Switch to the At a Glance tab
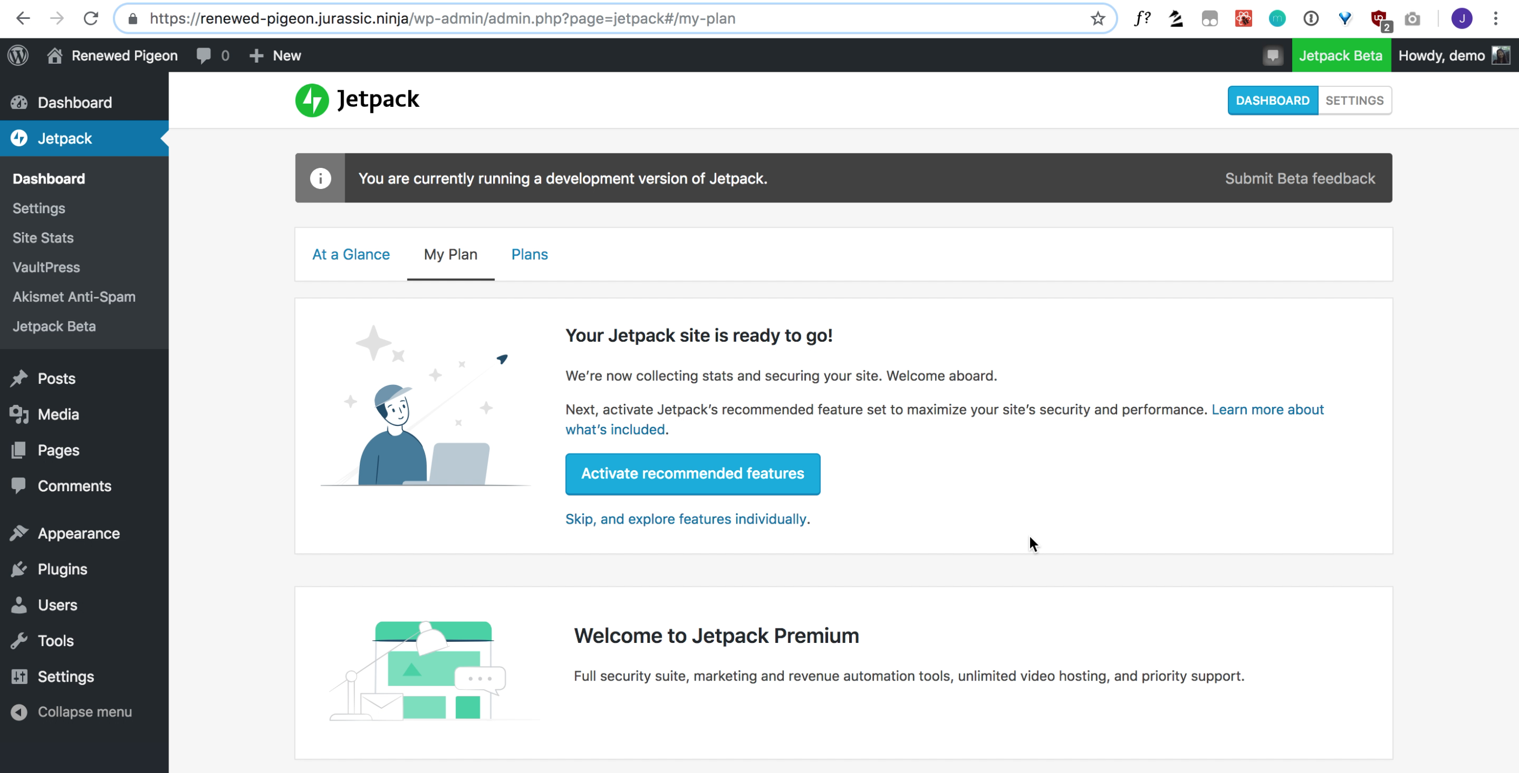 point(351,254)
